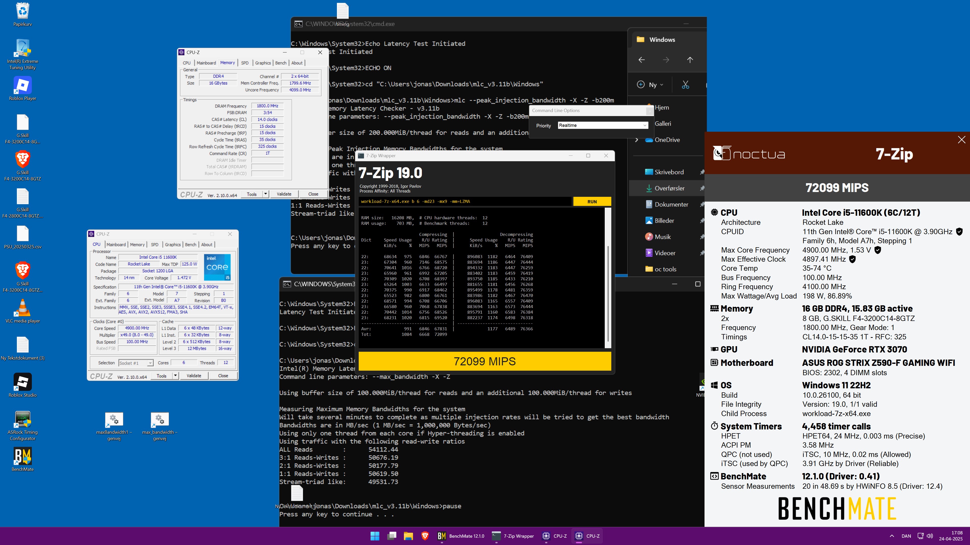Open About tab in lower CPU-Z window

(207, 244)
